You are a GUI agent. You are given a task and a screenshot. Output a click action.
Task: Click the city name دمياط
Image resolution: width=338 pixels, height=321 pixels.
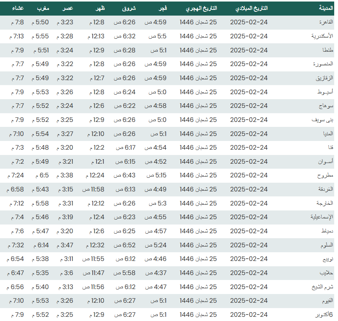pos(327,231)
